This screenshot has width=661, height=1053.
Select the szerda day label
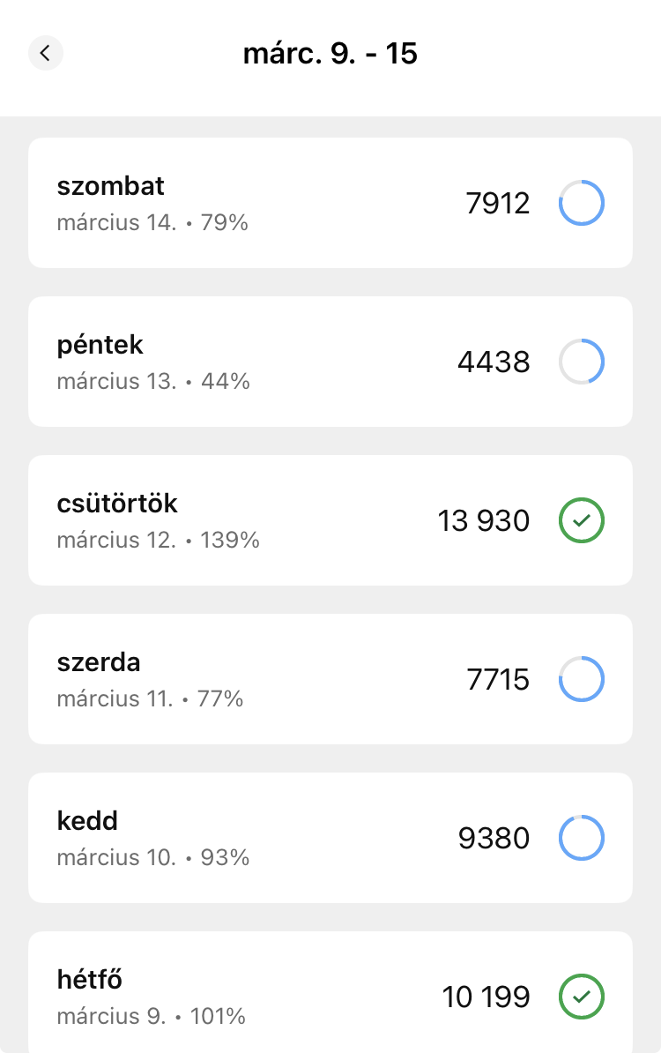pos(99,662)
